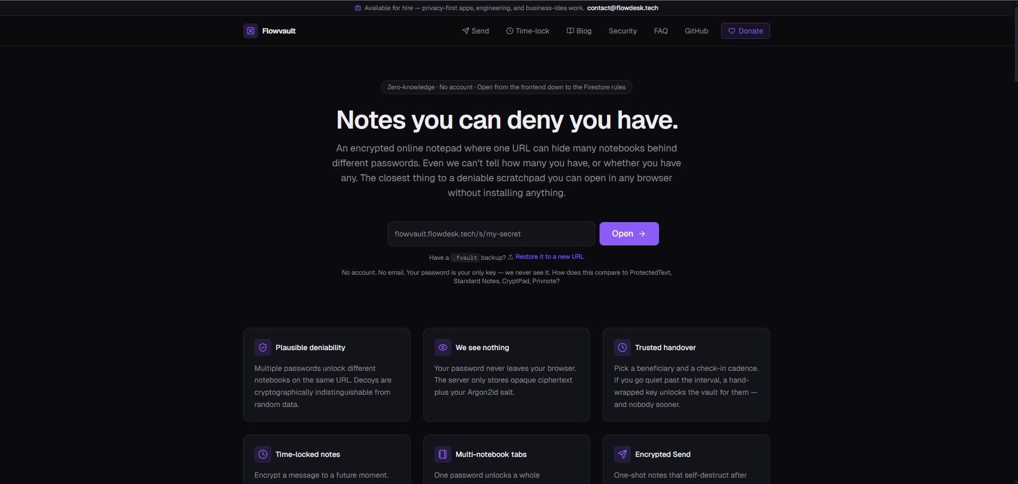The width and height of the screenshot is (1018, 484).
Task: Click the Donate button
Action: (x=745, y=31)
